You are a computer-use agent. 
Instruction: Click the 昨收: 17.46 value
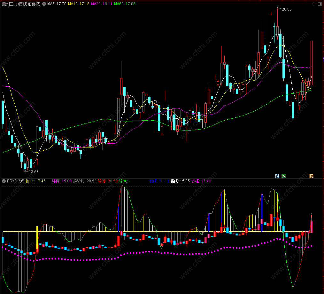[36, 181]
